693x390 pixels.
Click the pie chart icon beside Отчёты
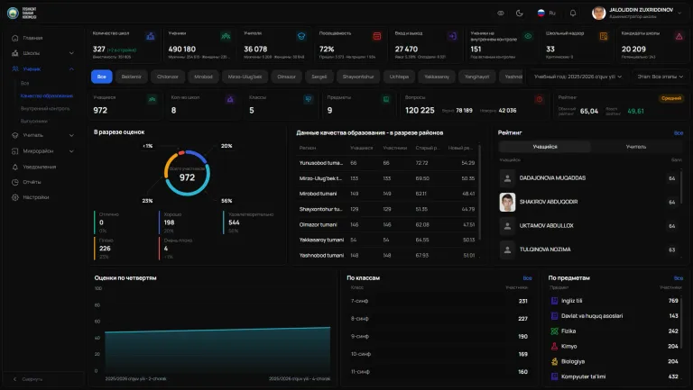tap(15, 182)
